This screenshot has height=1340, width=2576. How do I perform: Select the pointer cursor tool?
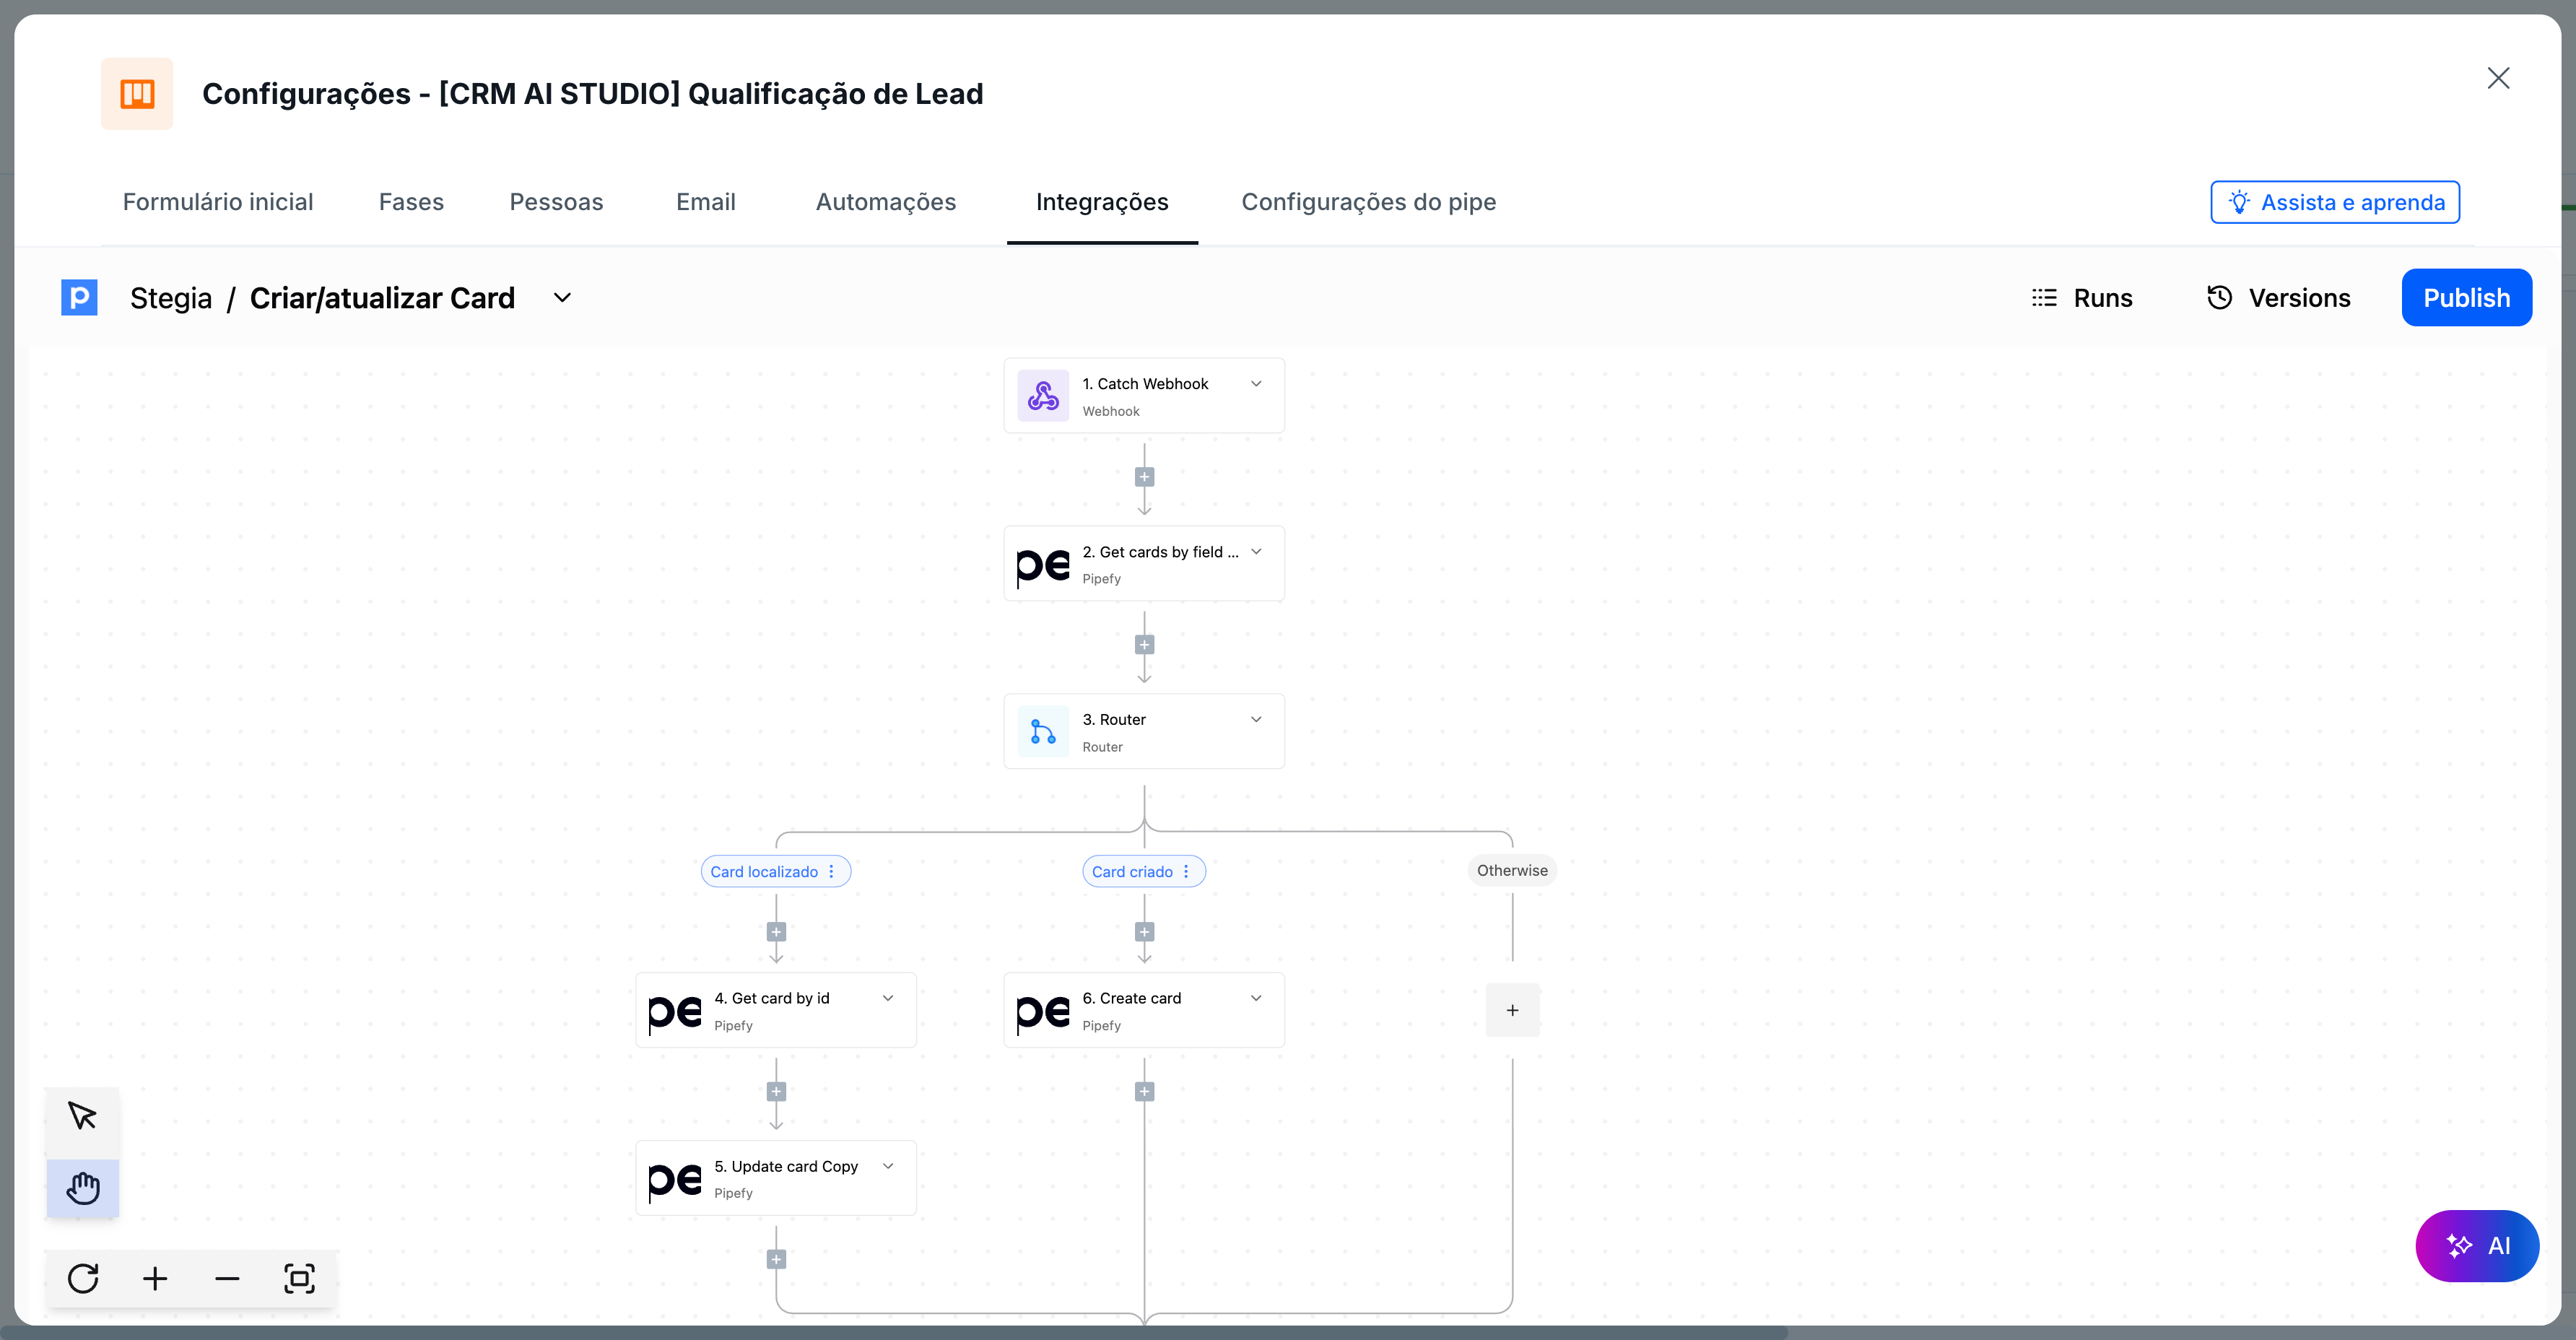(x=82, y=1116)
